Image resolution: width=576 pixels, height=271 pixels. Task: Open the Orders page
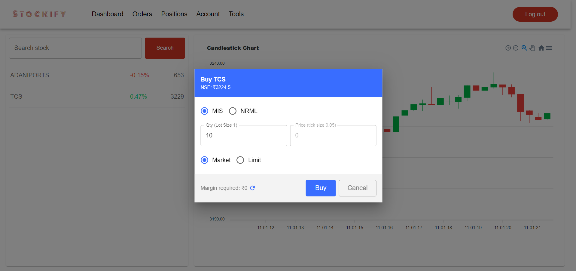tap(142, 14)
